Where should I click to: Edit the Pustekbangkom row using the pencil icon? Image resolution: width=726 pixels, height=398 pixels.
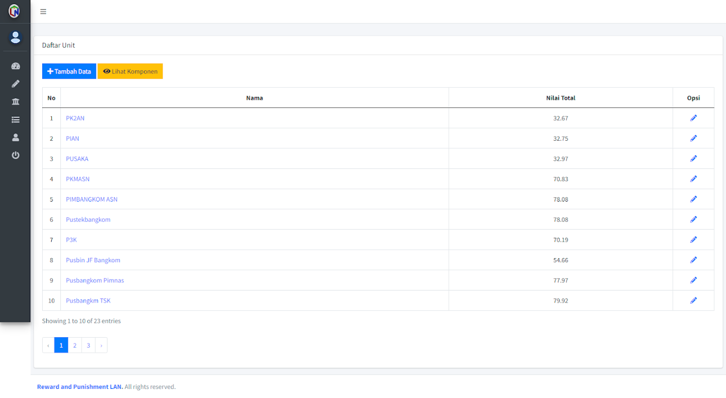coord(694,219)
